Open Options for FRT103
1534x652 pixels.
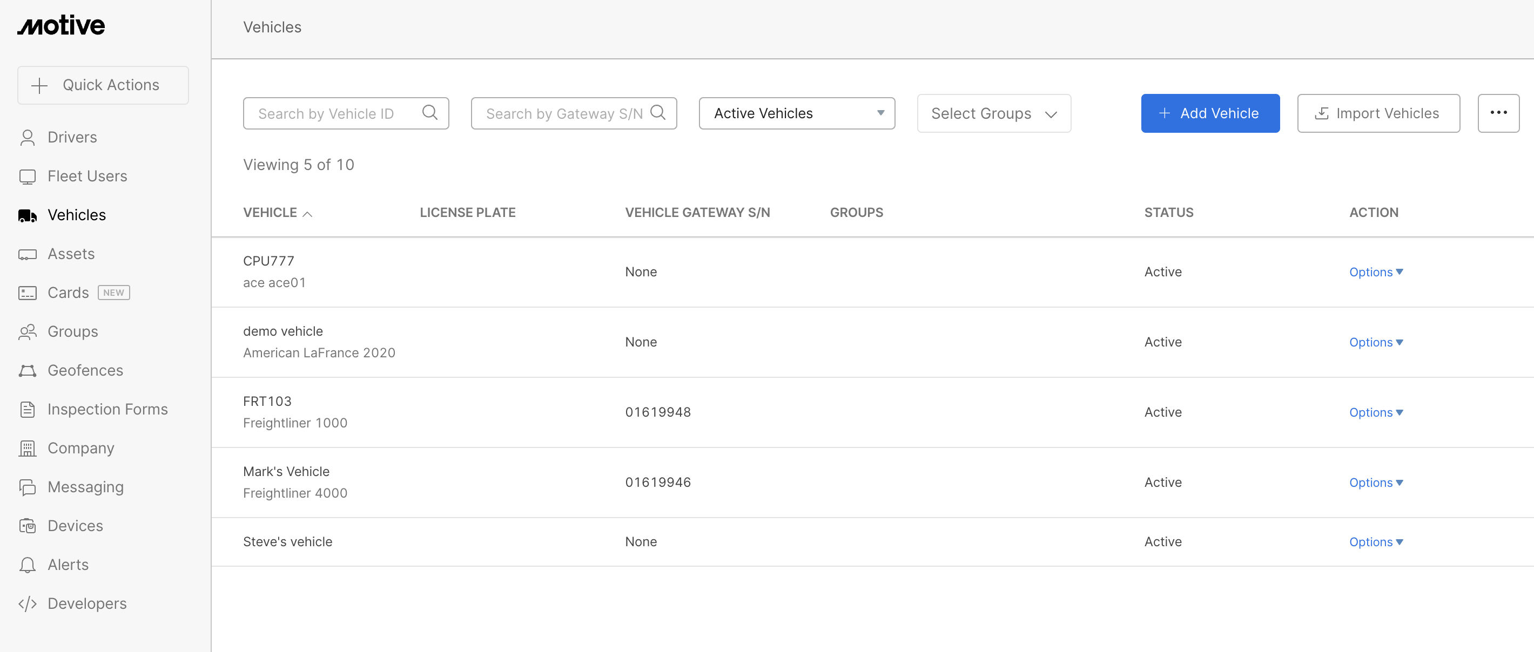[x=1376, y=412]
